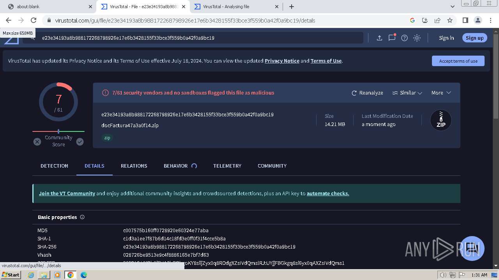The height and width of the screenshot is (280, 499).
Task: Click Join the VT Community link
Action: pos(67,193)
